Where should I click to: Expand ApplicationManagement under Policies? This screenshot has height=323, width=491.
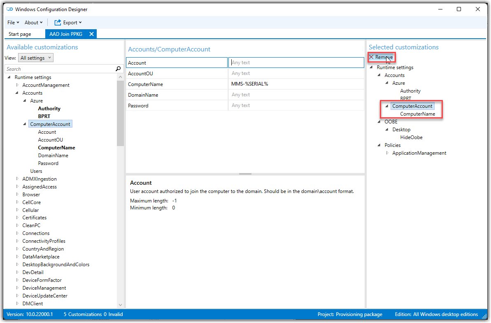coord(387,153)
